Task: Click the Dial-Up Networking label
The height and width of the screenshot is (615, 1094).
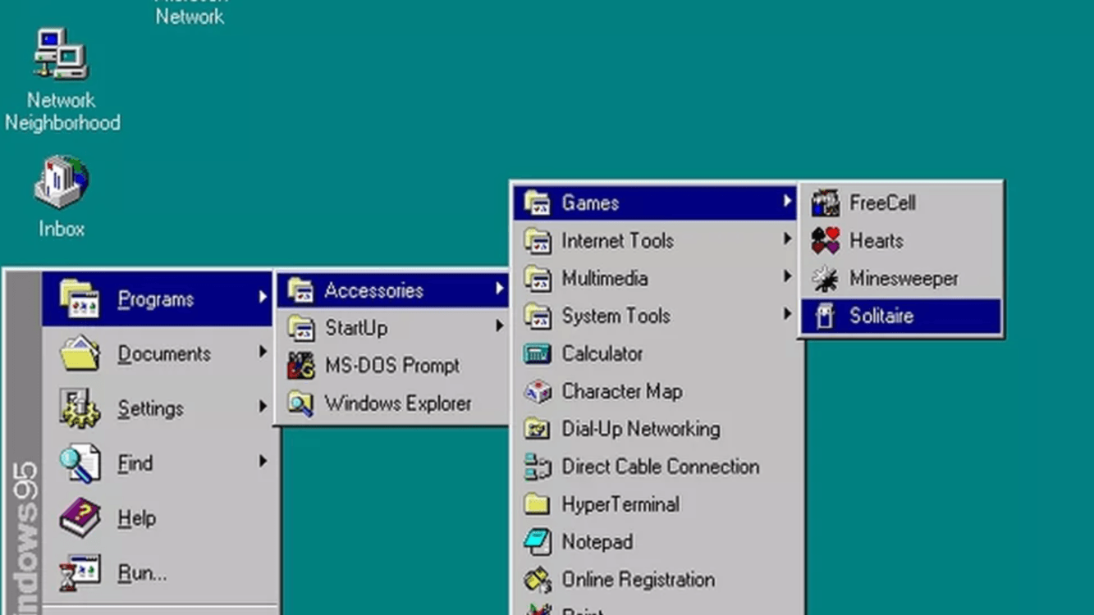Action: [641, 429]
